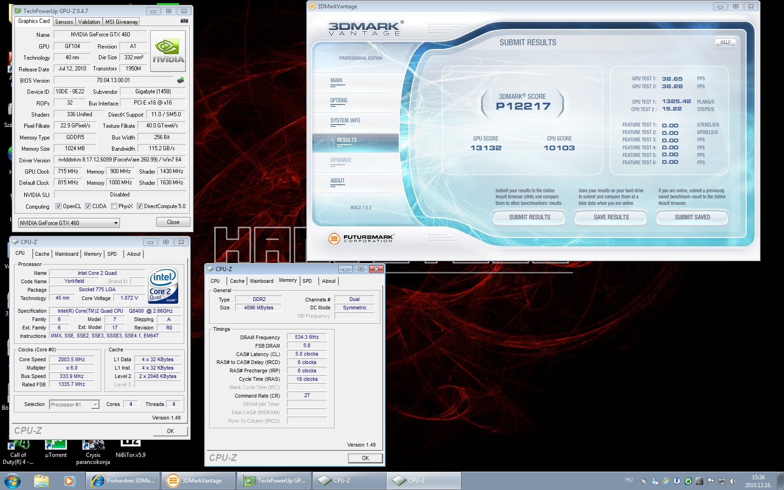The width and height of the screenshot is (784, 490).
Task: Open the volume control in the system tray
Action: click(733, 481)
